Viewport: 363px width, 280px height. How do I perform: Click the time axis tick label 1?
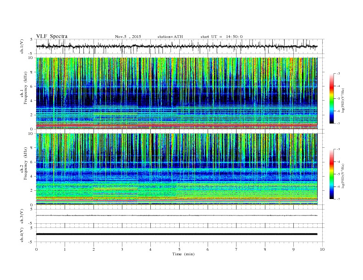pyautogui.click(x=65, y=249)
